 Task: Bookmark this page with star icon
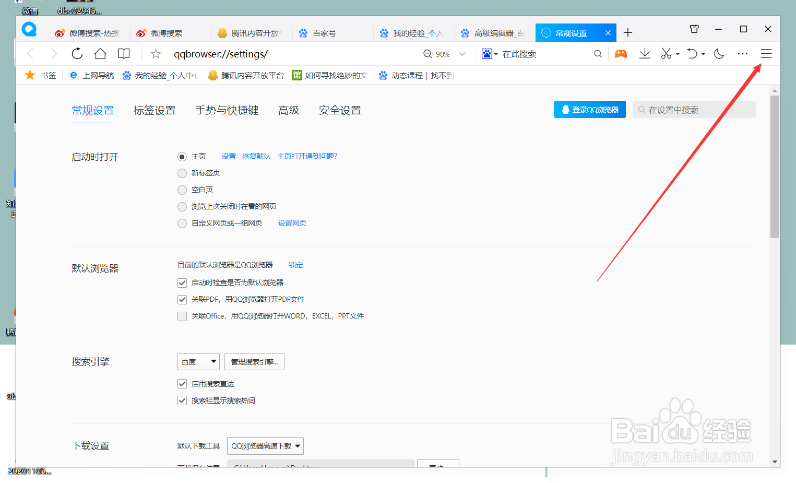(156, 54)
